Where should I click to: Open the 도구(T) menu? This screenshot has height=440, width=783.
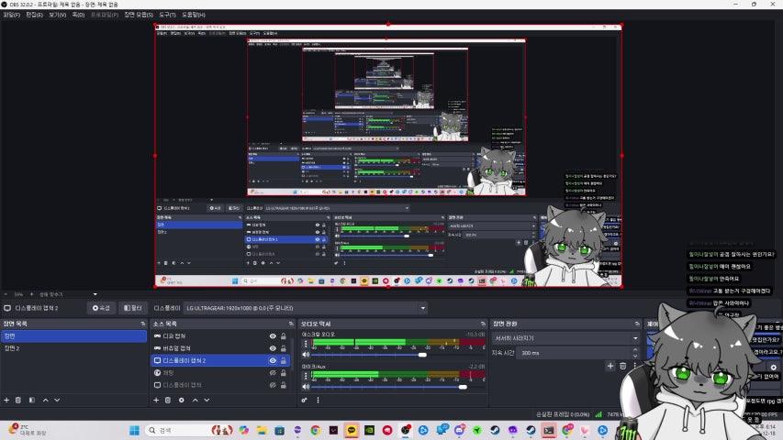coord(167,15)
